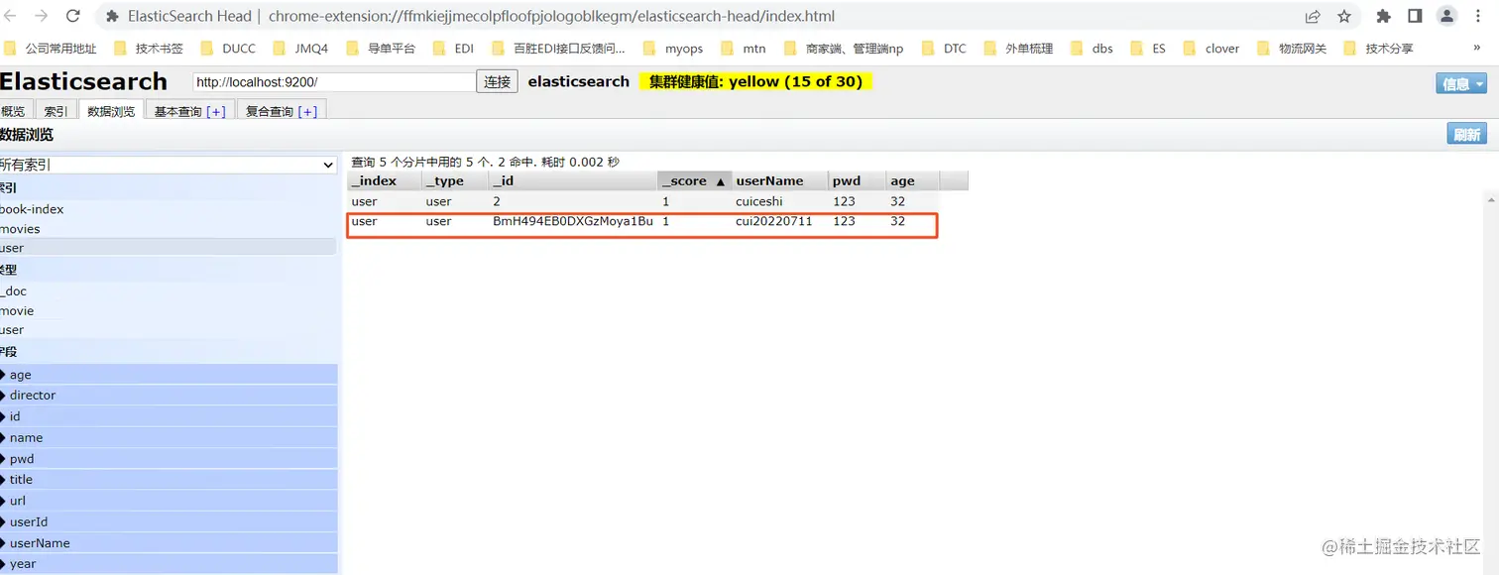Expand the director field filter
The image size is (1499, 575).
click(x=169, y=395)
